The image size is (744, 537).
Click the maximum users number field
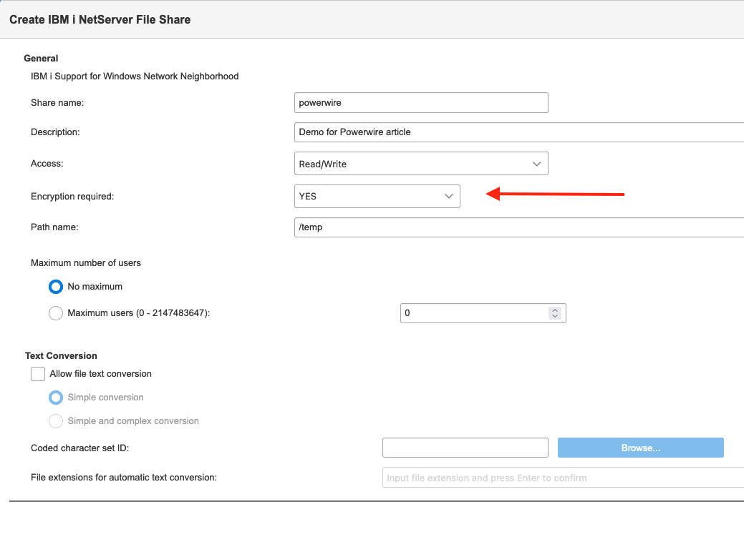click(x=474, y=313)
